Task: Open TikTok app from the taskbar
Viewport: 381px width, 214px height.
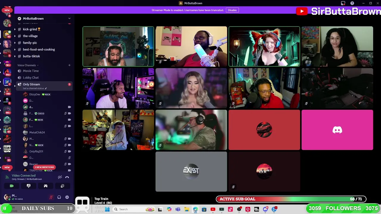Action: [x=230, y=209]
